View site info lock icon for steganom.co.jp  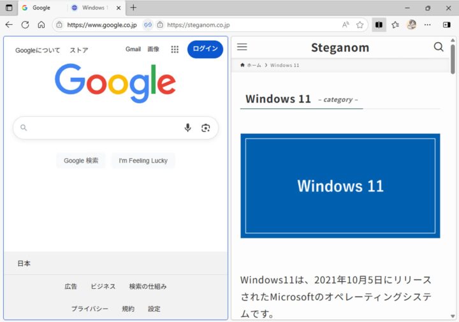click(160, 25)
